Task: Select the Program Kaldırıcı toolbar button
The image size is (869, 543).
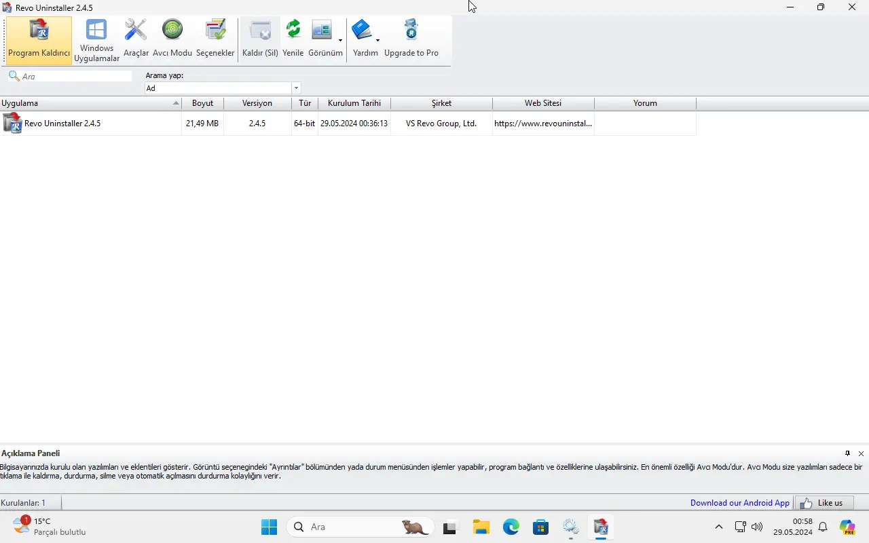Action: pyautogui.click(x=39, y=41)
